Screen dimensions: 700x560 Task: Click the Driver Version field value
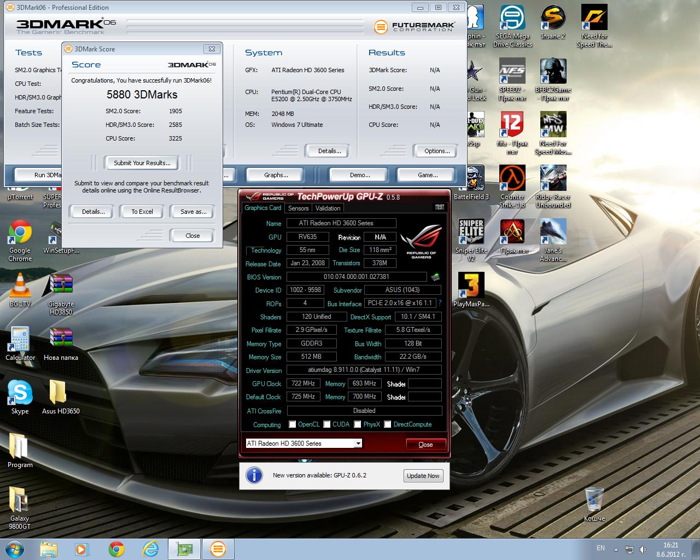click(x=364, y=370)
